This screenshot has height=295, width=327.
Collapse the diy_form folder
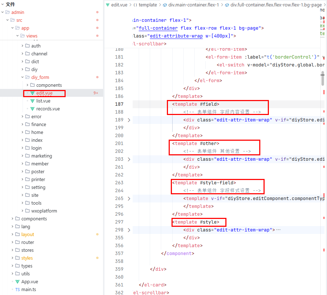[22, 77]
